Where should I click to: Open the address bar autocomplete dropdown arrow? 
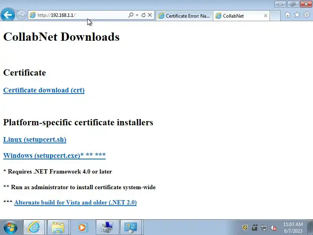[137, 15]
